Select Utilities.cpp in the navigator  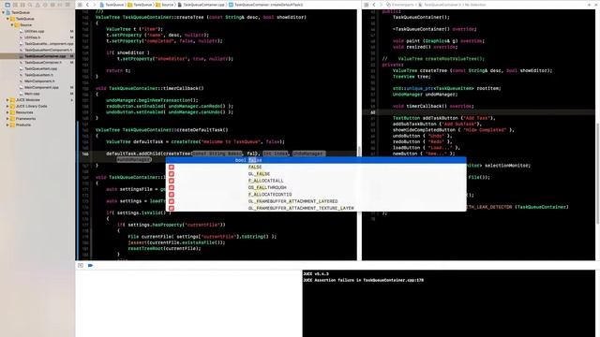pyautogui.click(x=34, y=31)
